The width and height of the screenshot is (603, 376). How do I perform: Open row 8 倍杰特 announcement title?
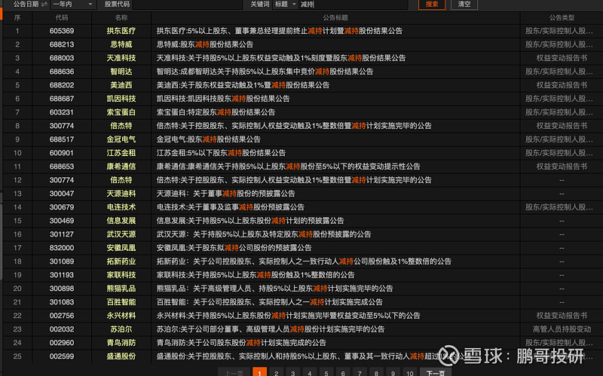point(294,126)
